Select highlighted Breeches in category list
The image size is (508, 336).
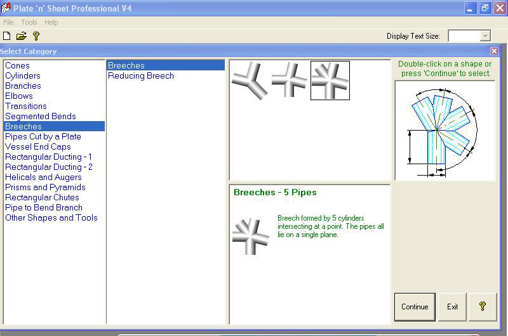pos(55,126)
